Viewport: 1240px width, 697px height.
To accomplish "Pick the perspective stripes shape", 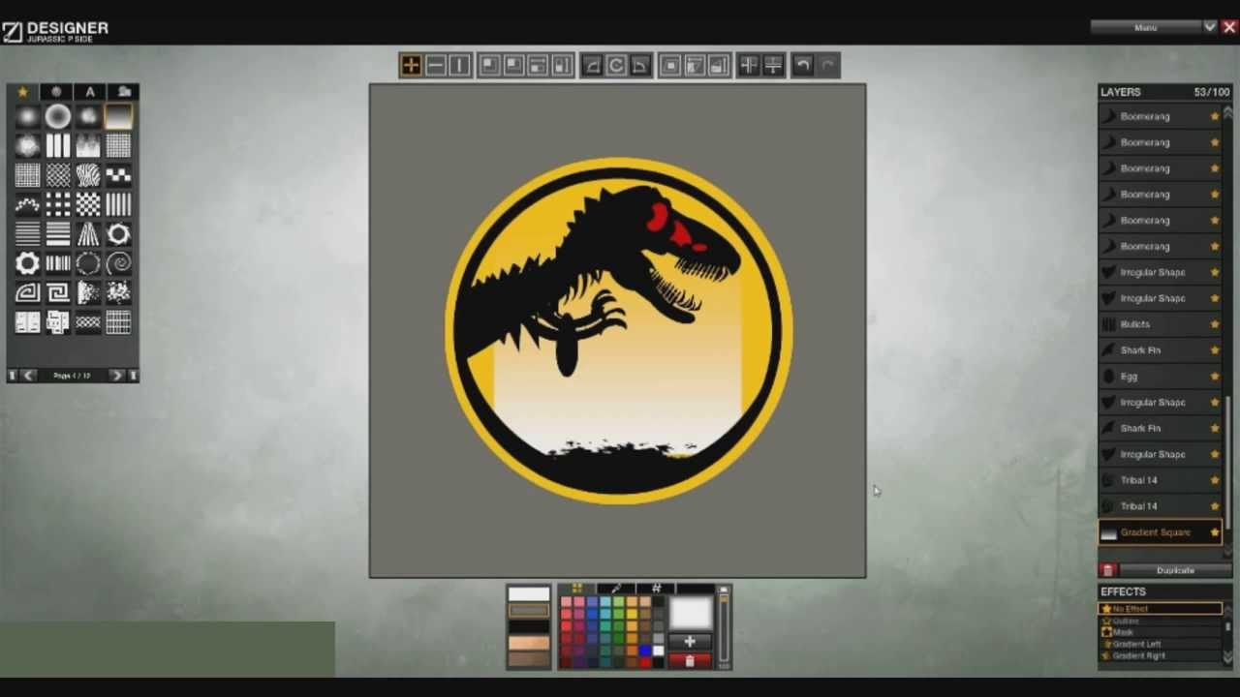I will point(88,233).
